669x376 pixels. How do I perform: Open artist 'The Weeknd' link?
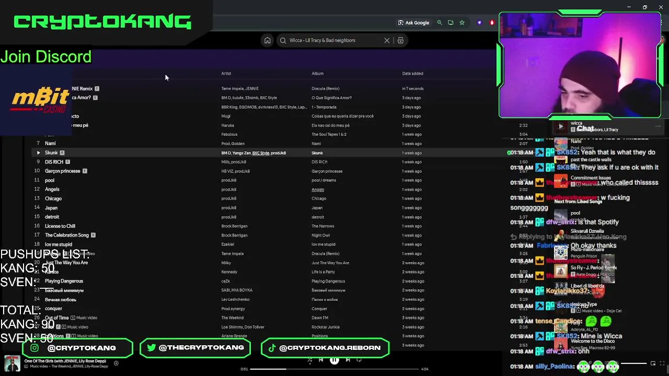232,318
